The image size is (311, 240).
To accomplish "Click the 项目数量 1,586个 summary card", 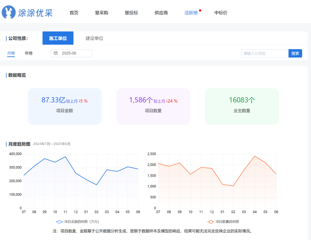I will (153, 106).
